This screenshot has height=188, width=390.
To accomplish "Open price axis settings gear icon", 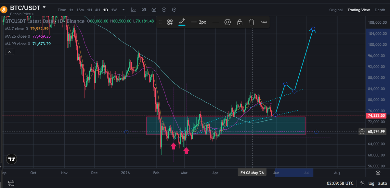I will pos(378,173).
